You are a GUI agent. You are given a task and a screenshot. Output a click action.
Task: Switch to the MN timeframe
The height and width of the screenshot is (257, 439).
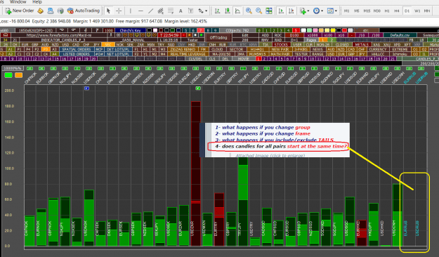[x=427, y=11]
